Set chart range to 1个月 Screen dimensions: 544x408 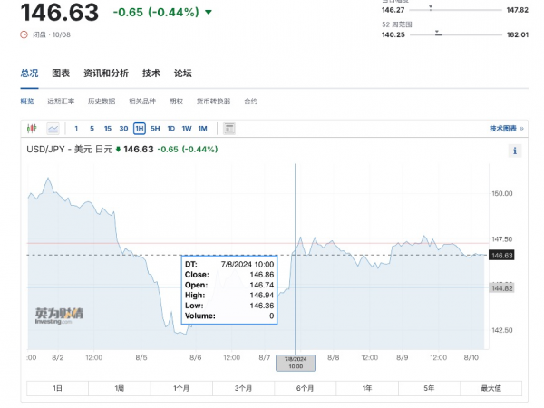(181, 388)
